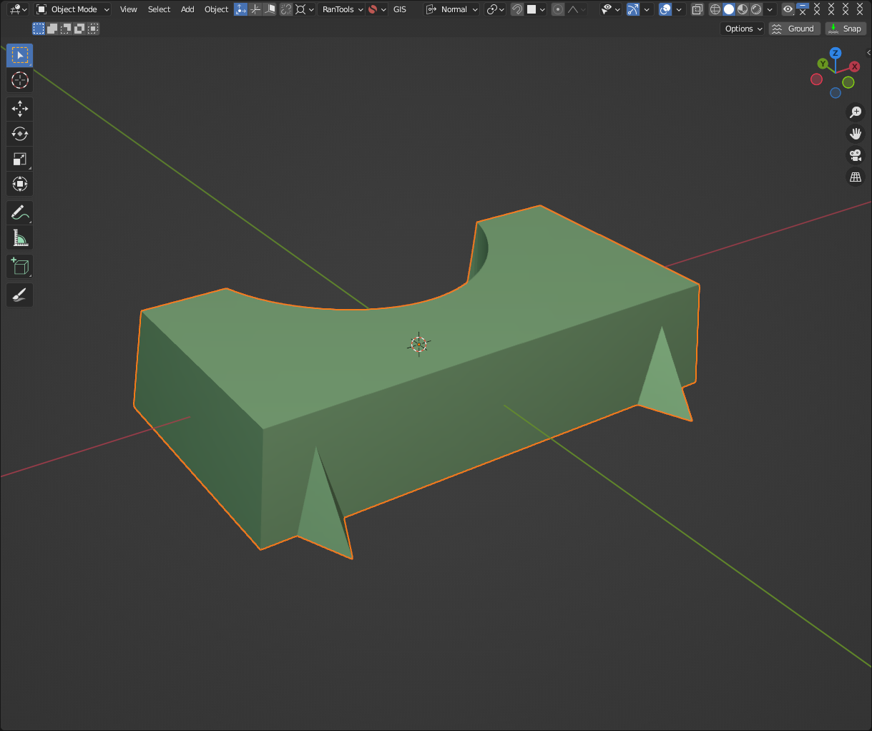Viewport: 872px width, 731px height.
Task: Expand the gizmo options dropdown arrow
Action: coord(647,9)
